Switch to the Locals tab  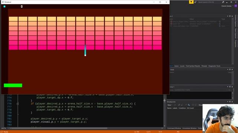point(182,66)
